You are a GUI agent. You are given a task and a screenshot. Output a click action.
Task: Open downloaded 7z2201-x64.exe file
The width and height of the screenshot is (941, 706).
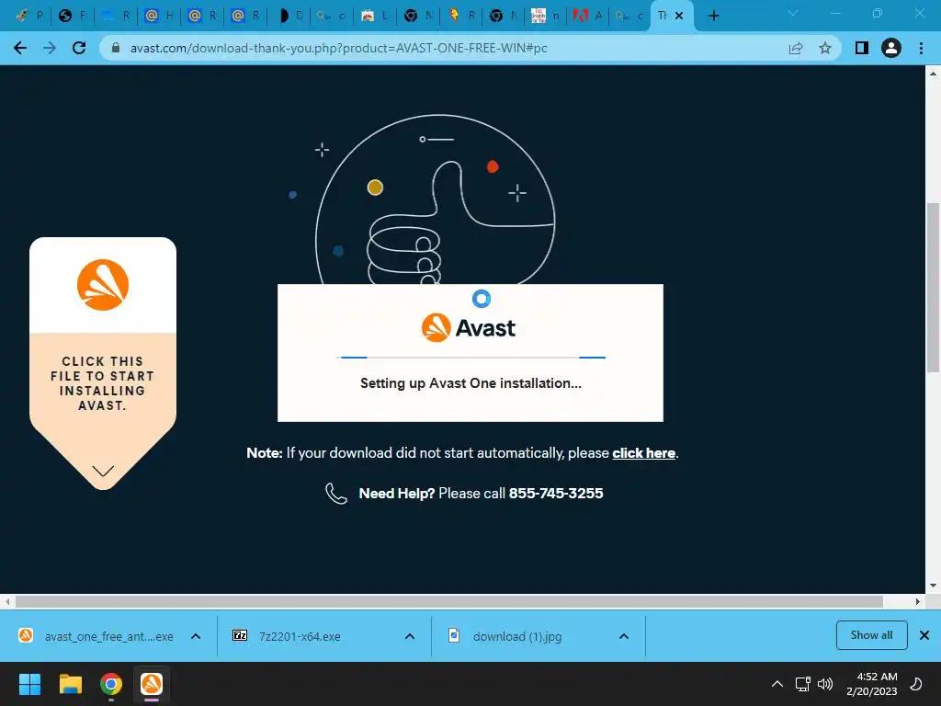coord(287,636)
